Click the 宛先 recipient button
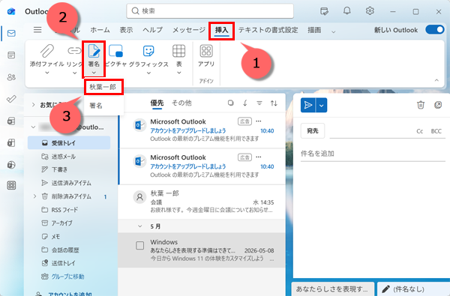Screen dimensions: 450x296 coord(313,131)
